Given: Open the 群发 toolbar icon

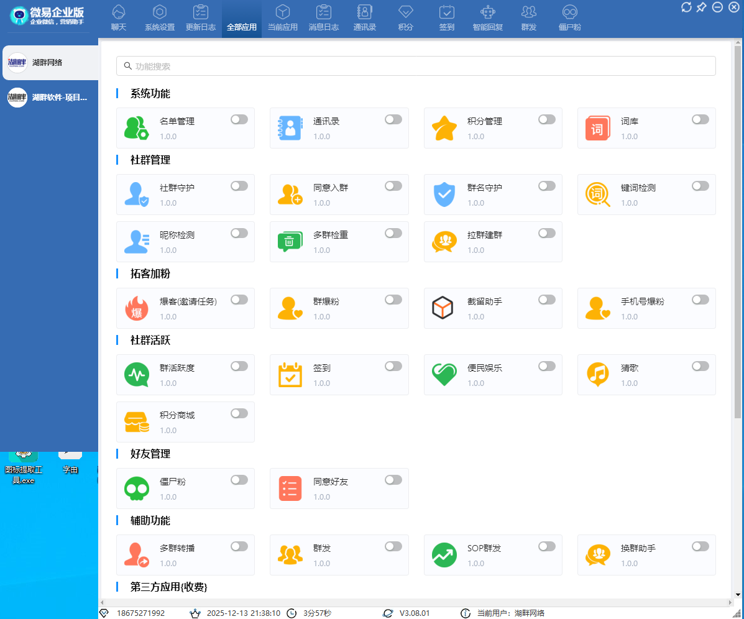Looking at the screenshot, I should (x=528, y=17).
